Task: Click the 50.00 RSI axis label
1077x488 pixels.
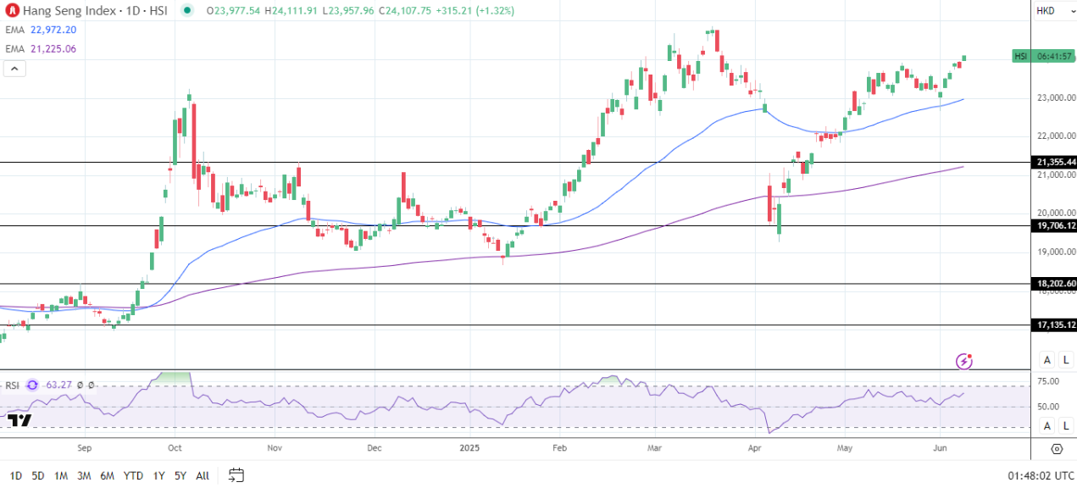Action: coord(1048,407)
